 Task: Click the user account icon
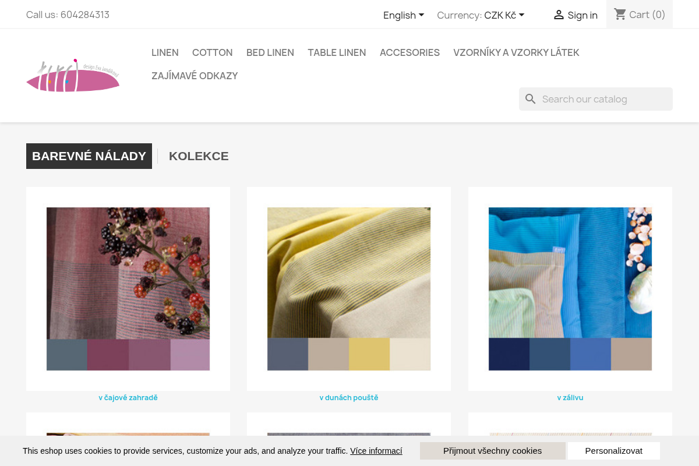click(x=559, y=15)
